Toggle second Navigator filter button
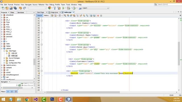This screenshot has width=182, height=102. pos(12,92)
